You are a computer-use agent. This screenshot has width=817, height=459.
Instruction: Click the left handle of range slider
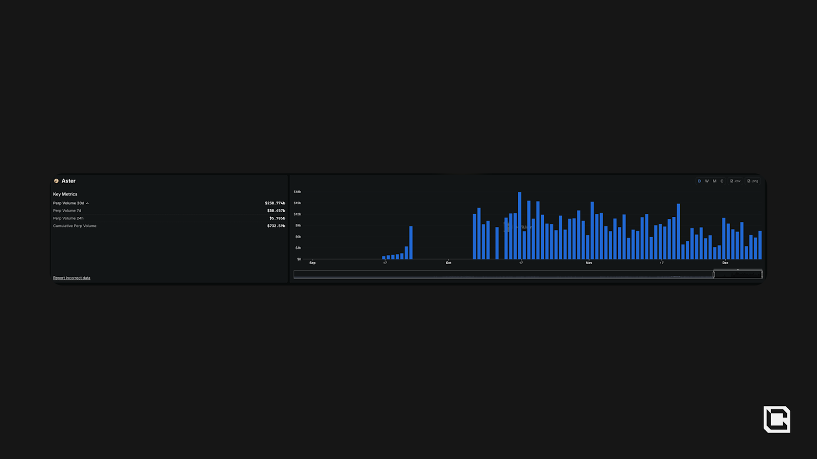point(714,274)
